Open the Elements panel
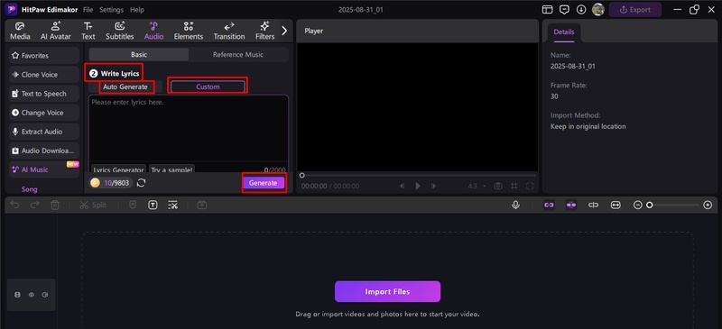 [x=189, y=31]
